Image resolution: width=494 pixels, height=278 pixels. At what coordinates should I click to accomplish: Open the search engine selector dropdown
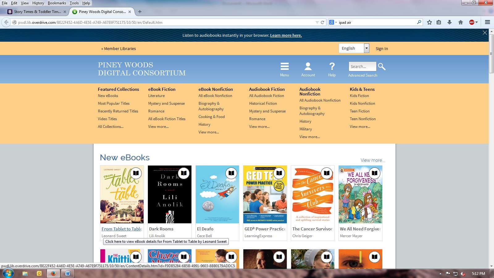333,22
